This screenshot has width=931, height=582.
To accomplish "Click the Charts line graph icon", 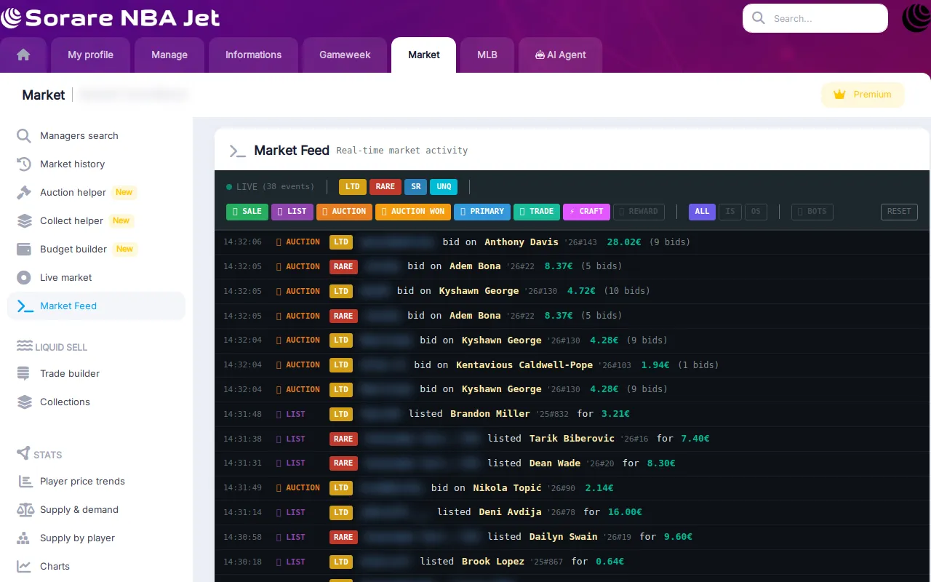I will coord(24,567).
